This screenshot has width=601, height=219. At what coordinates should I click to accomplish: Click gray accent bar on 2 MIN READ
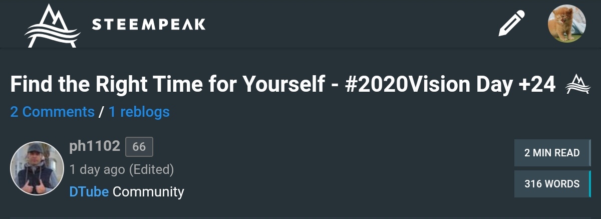[x=590, y=153]
